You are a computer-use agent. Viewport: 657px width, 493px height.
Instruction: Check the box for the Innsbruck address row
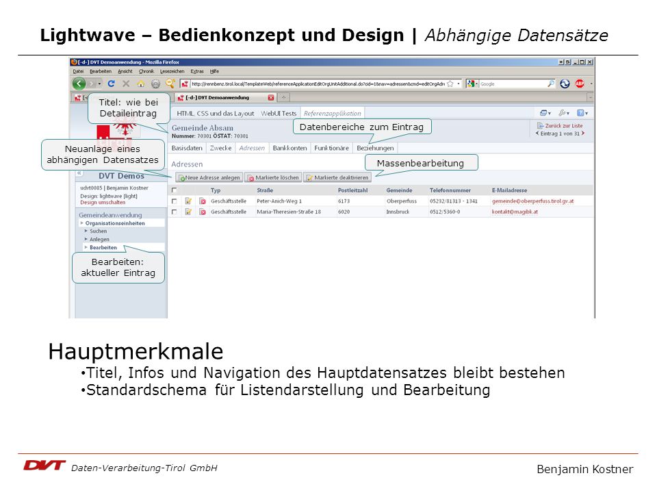(174, 212)
